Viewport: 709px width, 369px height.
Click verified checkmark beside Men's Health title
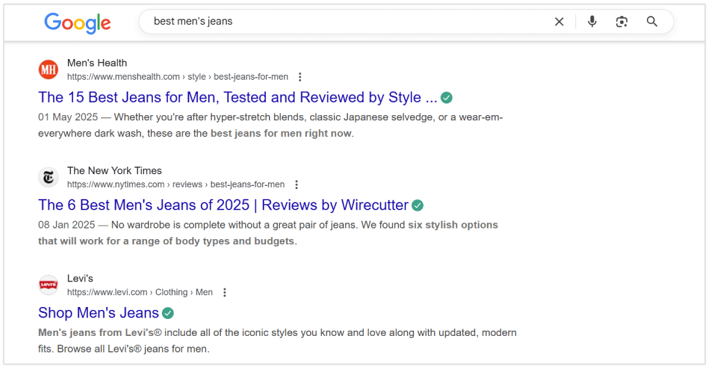coord(447,97)
